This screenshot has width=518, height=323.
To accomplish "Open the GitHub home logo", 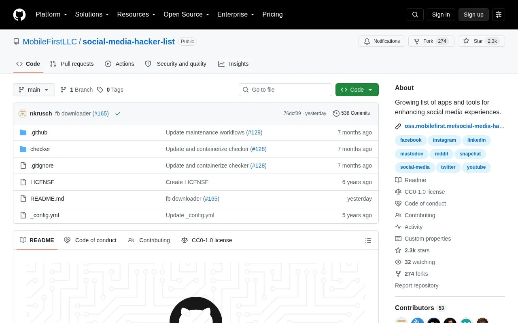I will tap(19, 15).
